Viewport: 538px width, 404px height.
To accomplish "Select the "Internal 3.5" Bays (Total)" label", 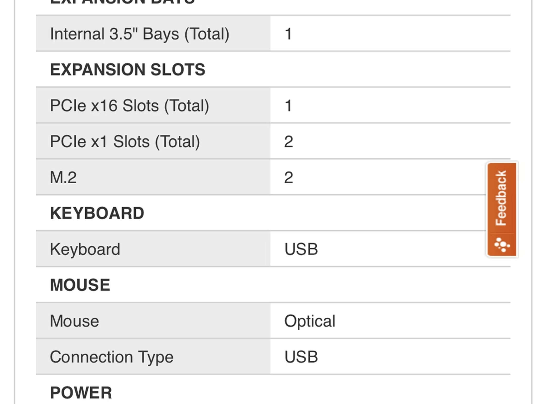I will (139, 34).
